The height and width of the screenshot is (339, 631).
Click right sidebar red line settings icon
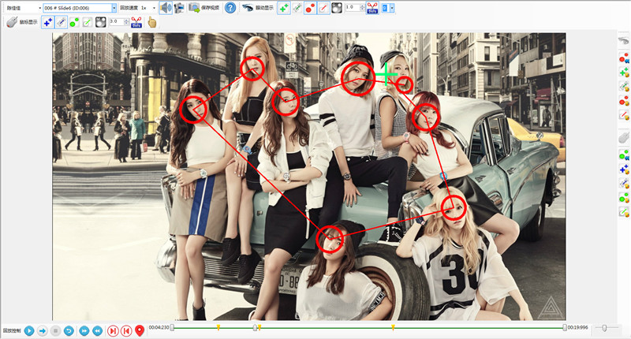(624, 115)
